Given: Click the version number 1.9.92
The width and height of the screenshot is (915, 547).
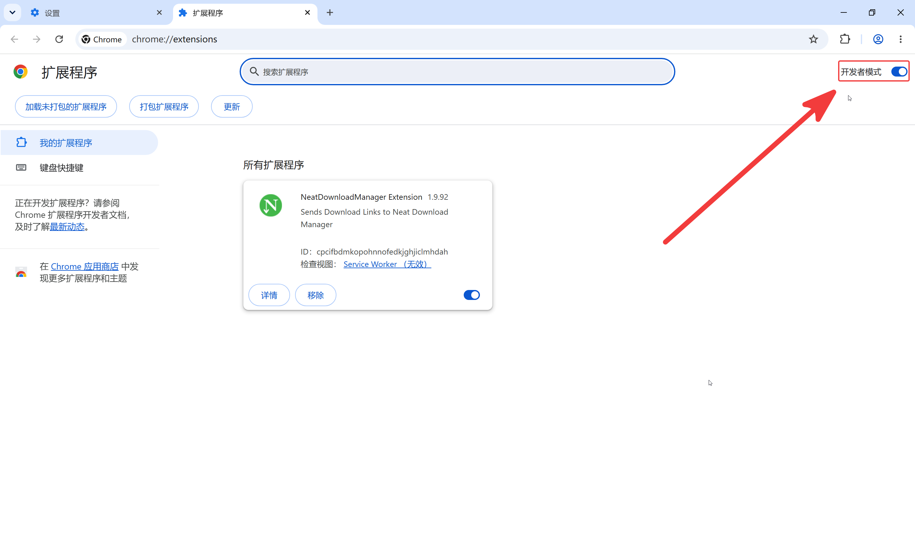Looking at the screenshot, I should (x=438, y=197).
